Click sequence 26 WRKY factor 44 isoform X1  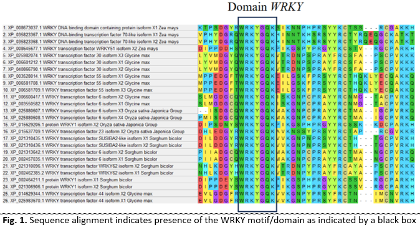(77, 201)
